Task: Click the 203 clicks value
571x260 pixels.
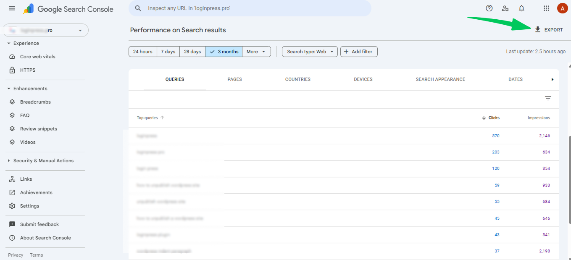Action: pyautogui.click(x=496, y=152)
